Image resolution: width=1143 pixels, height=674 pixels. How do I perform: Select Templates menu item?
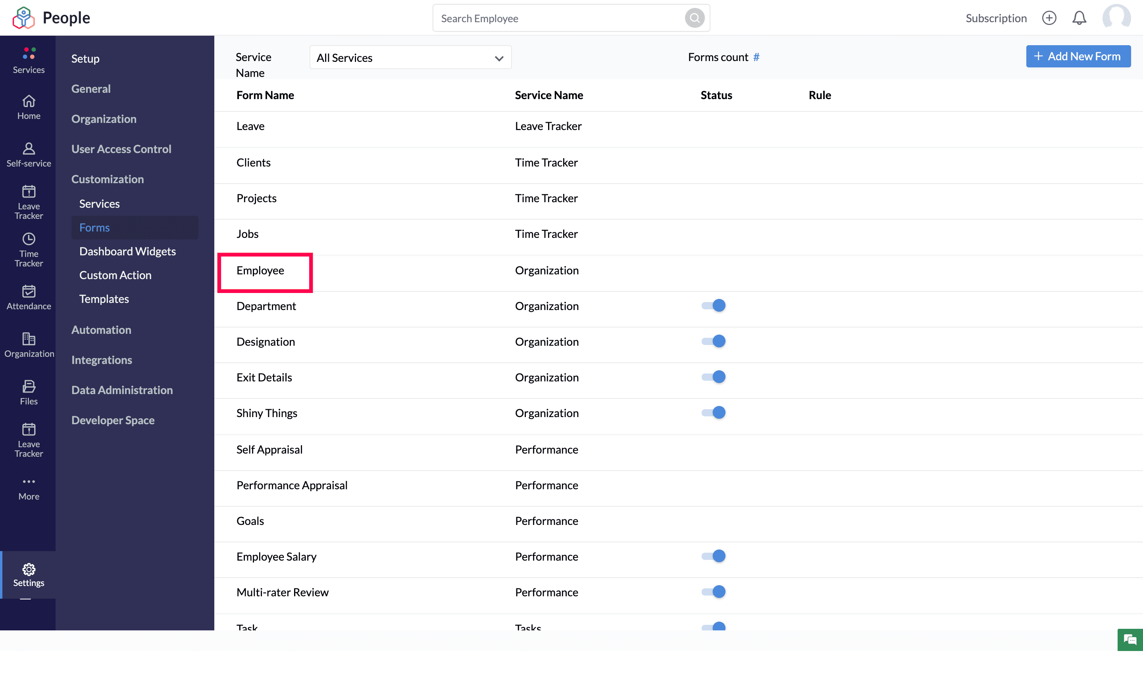click(x=104, y=299)
